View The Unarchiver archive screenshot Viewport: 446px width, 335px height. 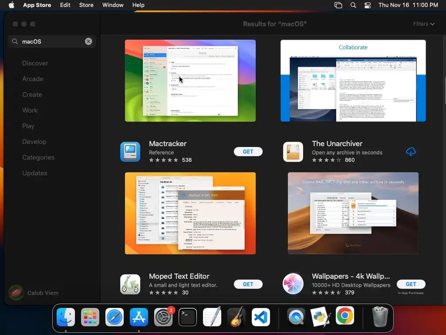click(x=353, y=213)
